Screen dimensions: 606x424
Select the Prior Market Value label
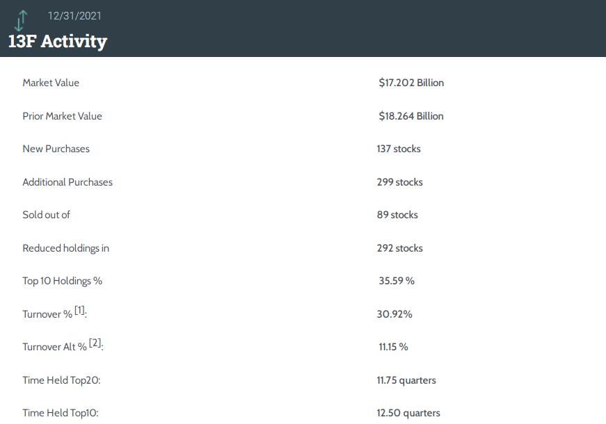click(62, 116)
